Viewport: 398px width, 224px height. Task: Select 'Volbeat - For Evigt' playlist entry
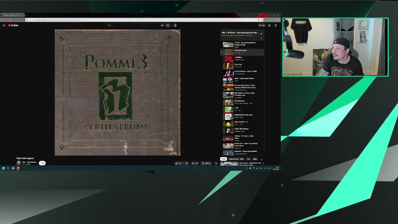click(x=243, y=138)
